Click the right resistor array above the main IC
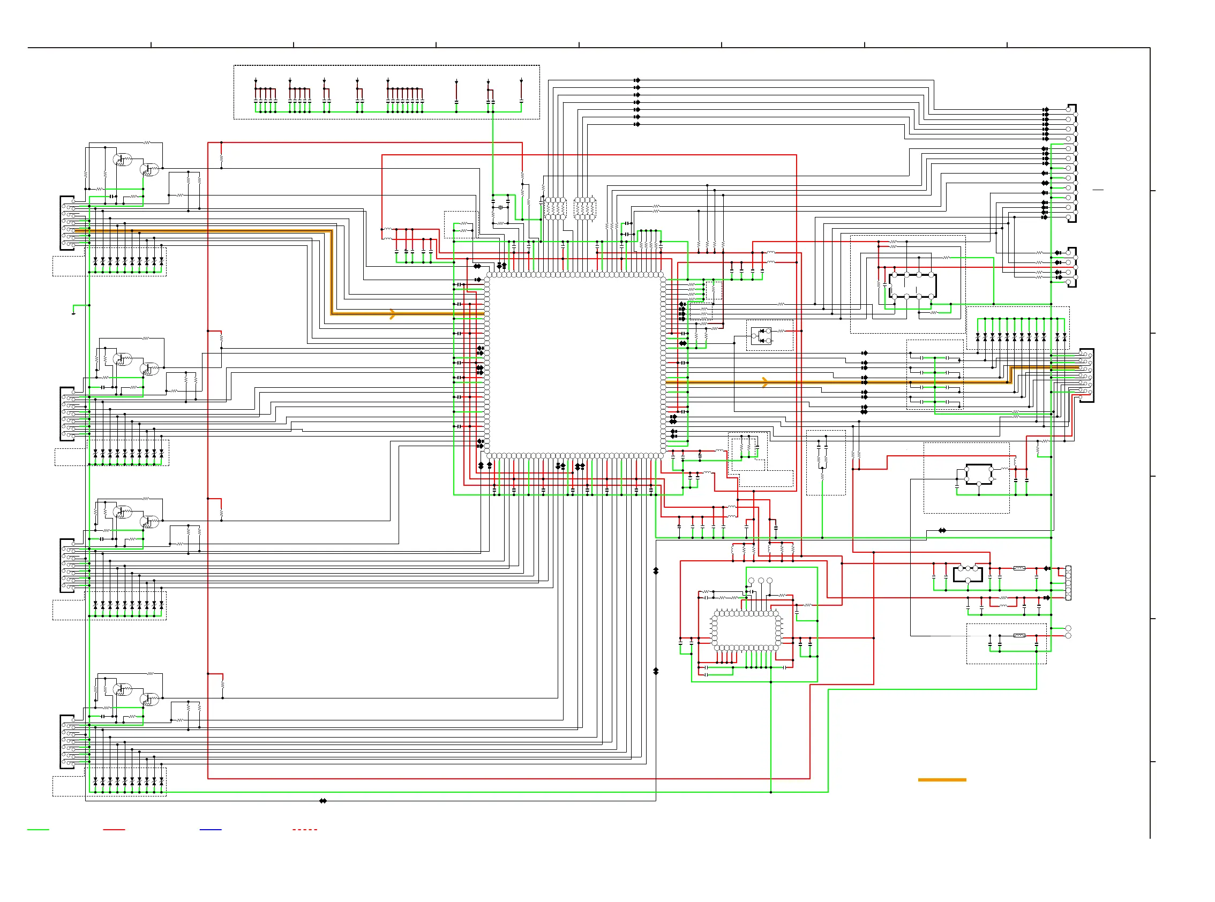 584,208
